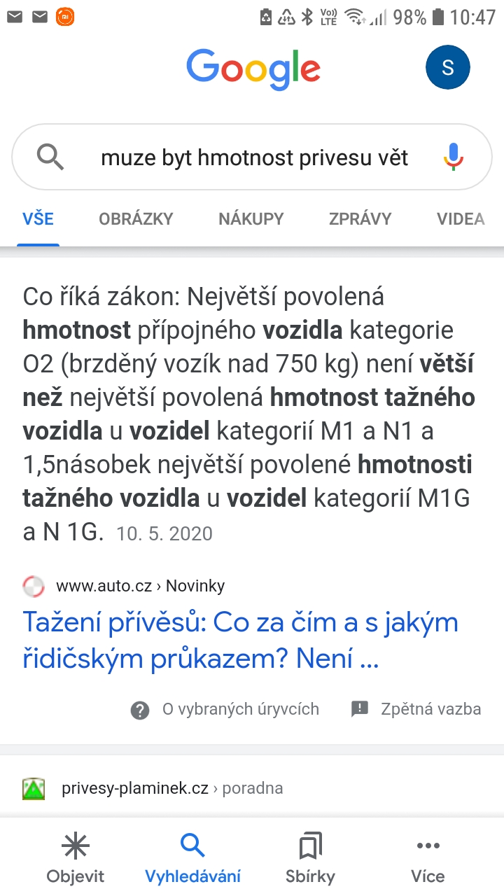Screen dimensions: 504x896
Task: Tap the privesy-plaminek.cz favicon
Action: point(34,789)
